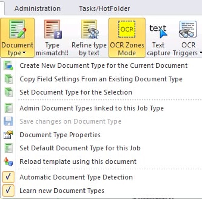Click the Type mismatch!! icon
The height and width of the screenshot is (199, 202).
[x=53, y=29]
